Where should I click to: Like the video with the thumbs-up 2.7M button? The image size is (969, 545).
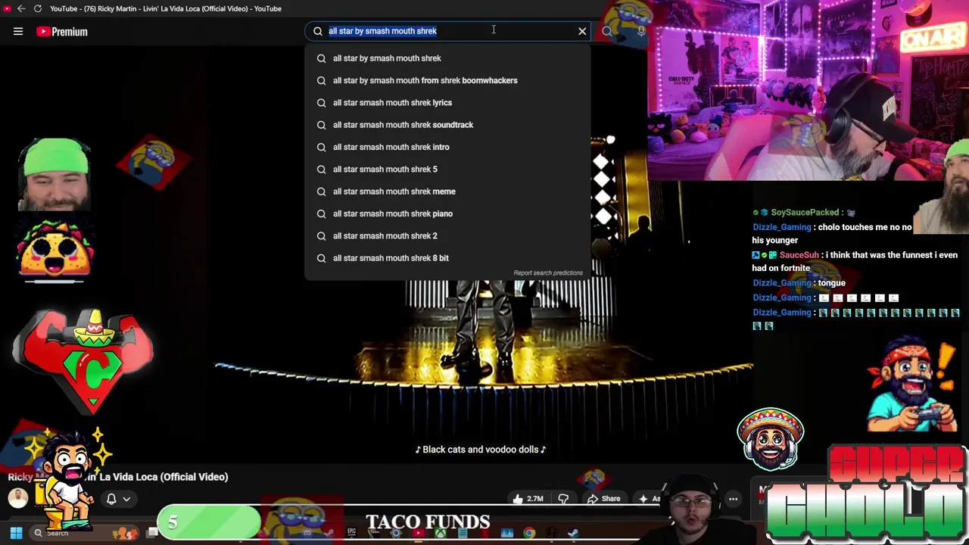coord(528,499)
